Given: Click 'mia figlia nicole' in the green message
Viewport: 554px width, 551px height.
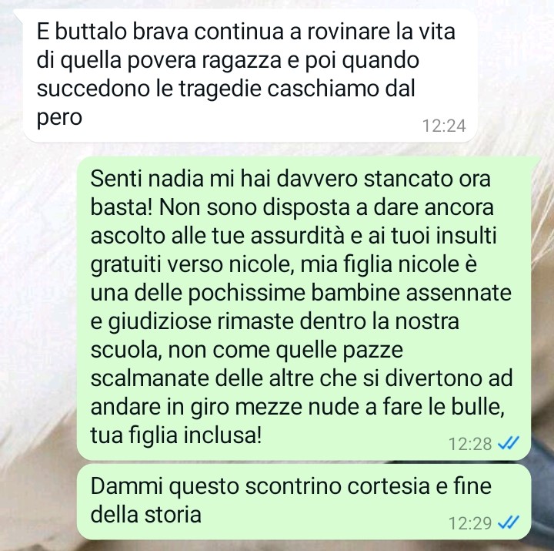Looking at the screenshot, I should [382, 264].
